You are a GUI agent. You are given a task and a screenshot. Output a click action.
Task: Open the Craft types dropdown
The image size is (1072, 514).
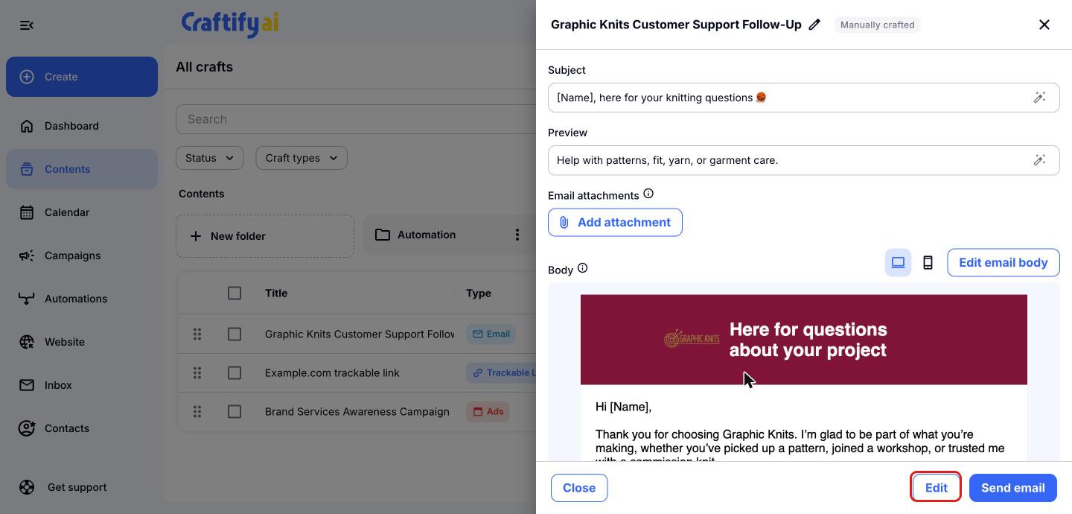(301, 158)
